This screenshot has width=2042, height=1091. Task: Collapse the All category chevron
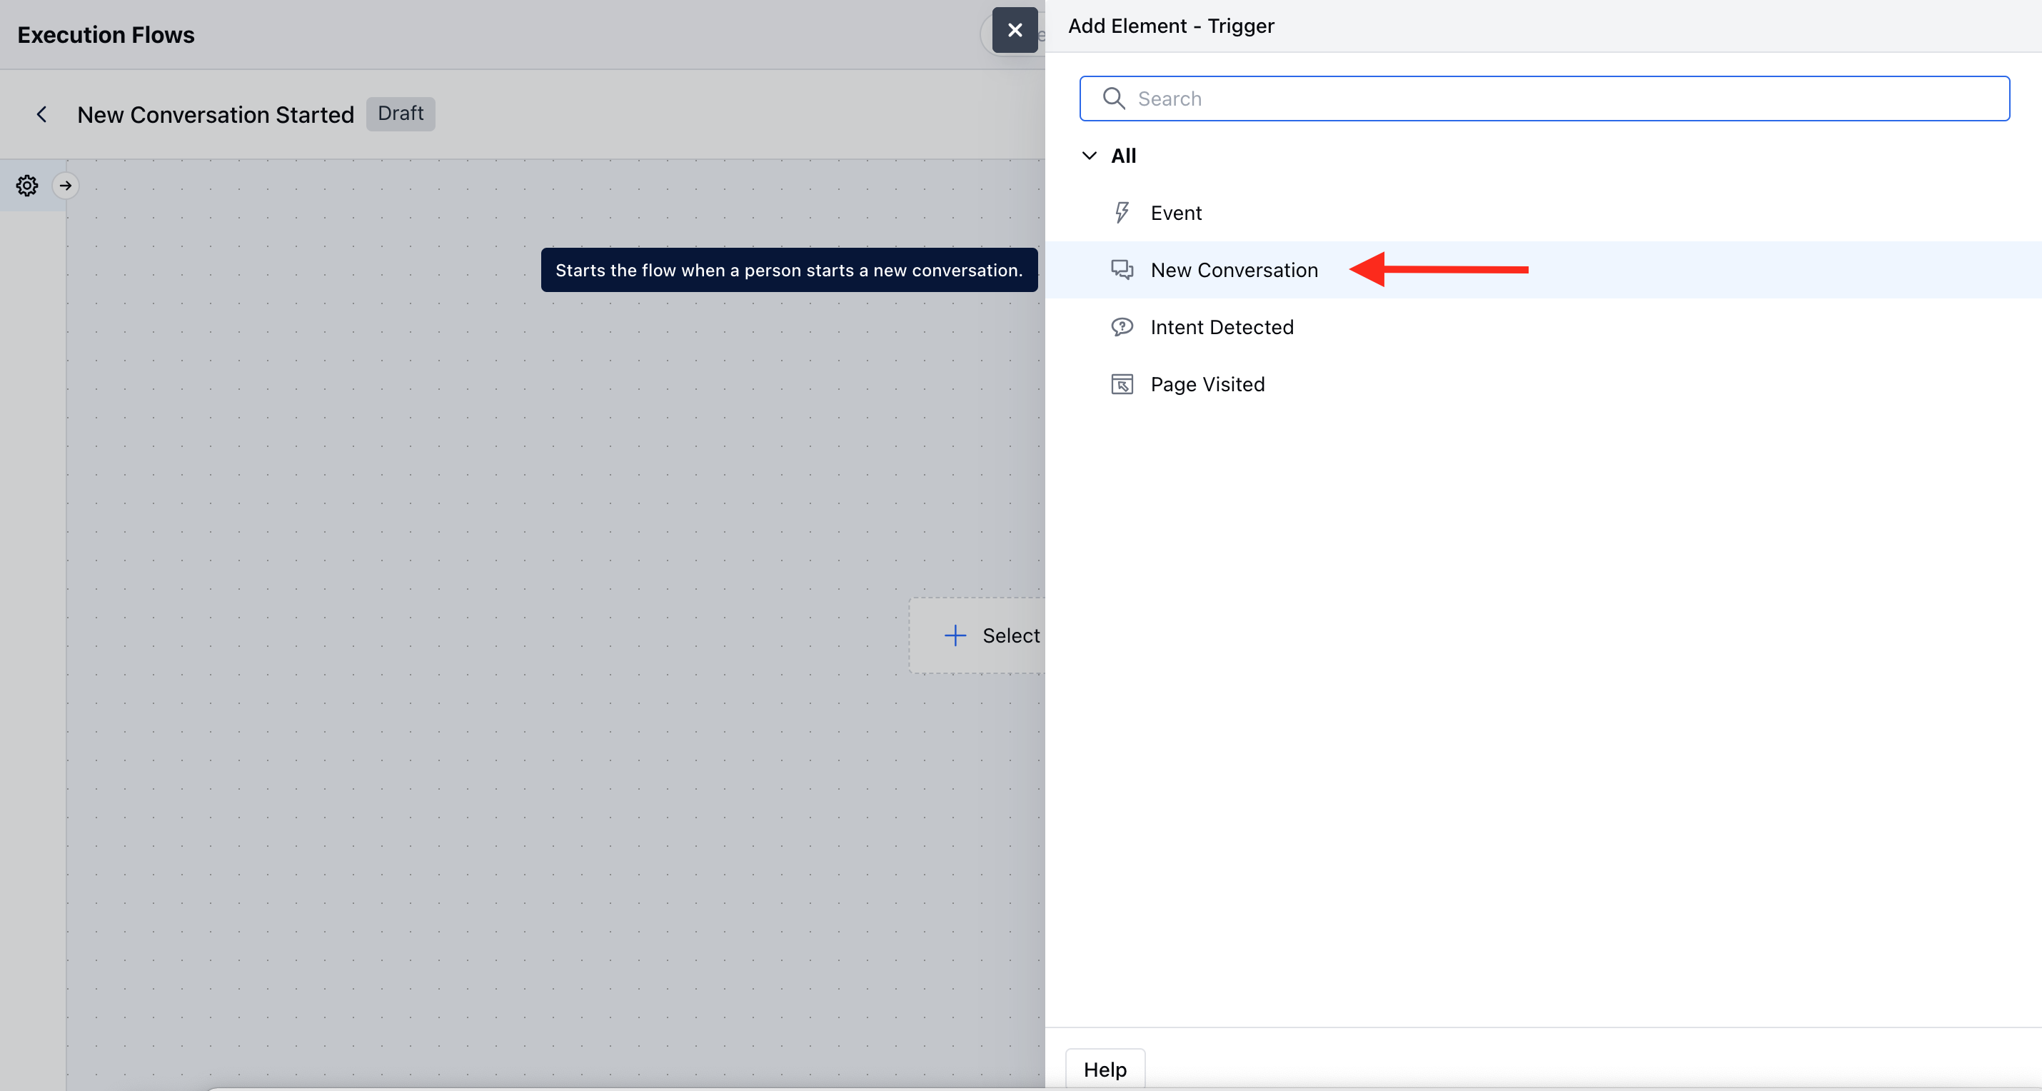click(1089, 156)
